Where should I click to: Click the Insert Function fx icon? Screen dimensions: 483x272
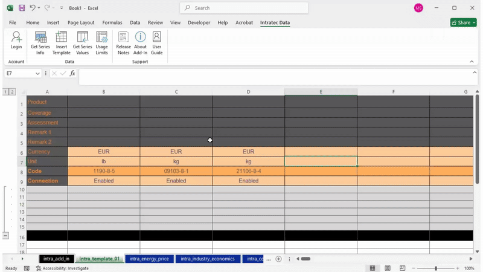[72, 73]
